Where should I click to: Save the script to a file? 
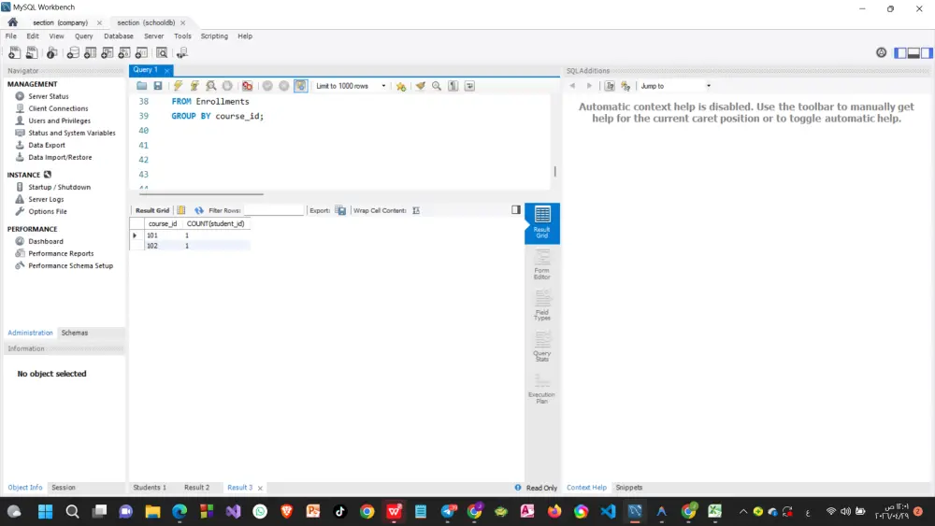(157, 86)
